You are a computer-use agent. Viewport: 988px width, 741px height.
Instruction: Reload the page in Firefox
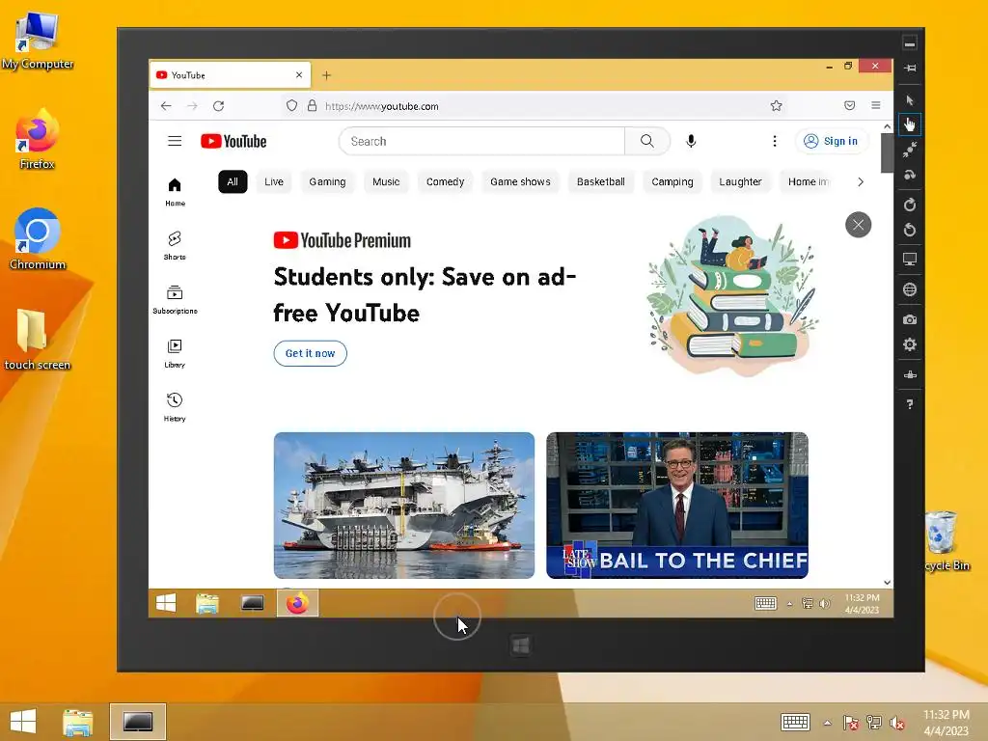tap(219, 106)
